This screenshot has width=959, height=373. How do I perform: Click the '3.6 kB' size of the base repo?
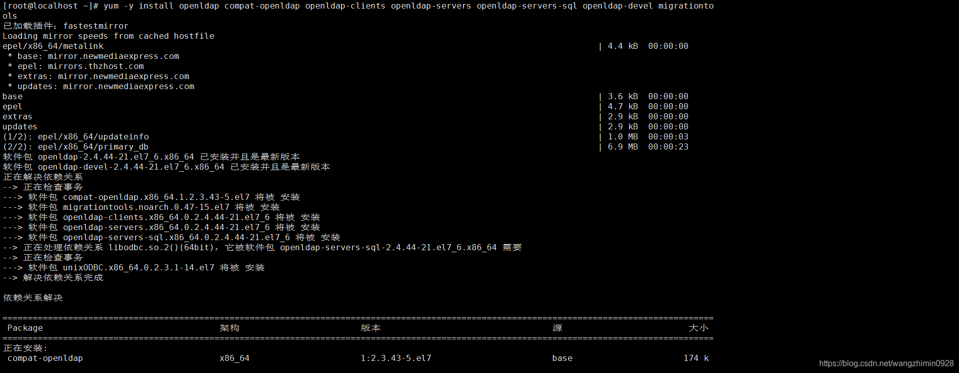point(623,97)
